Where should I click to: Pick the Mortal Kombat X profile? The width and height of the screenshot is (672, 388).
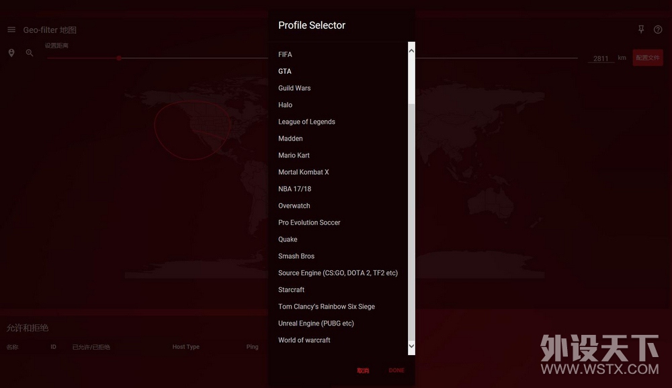click(304, 172)
